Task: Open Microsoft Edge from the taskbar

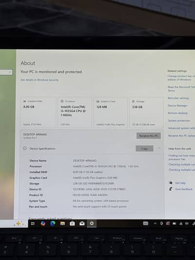Action: pyautogui.click(x=53, y=223)
